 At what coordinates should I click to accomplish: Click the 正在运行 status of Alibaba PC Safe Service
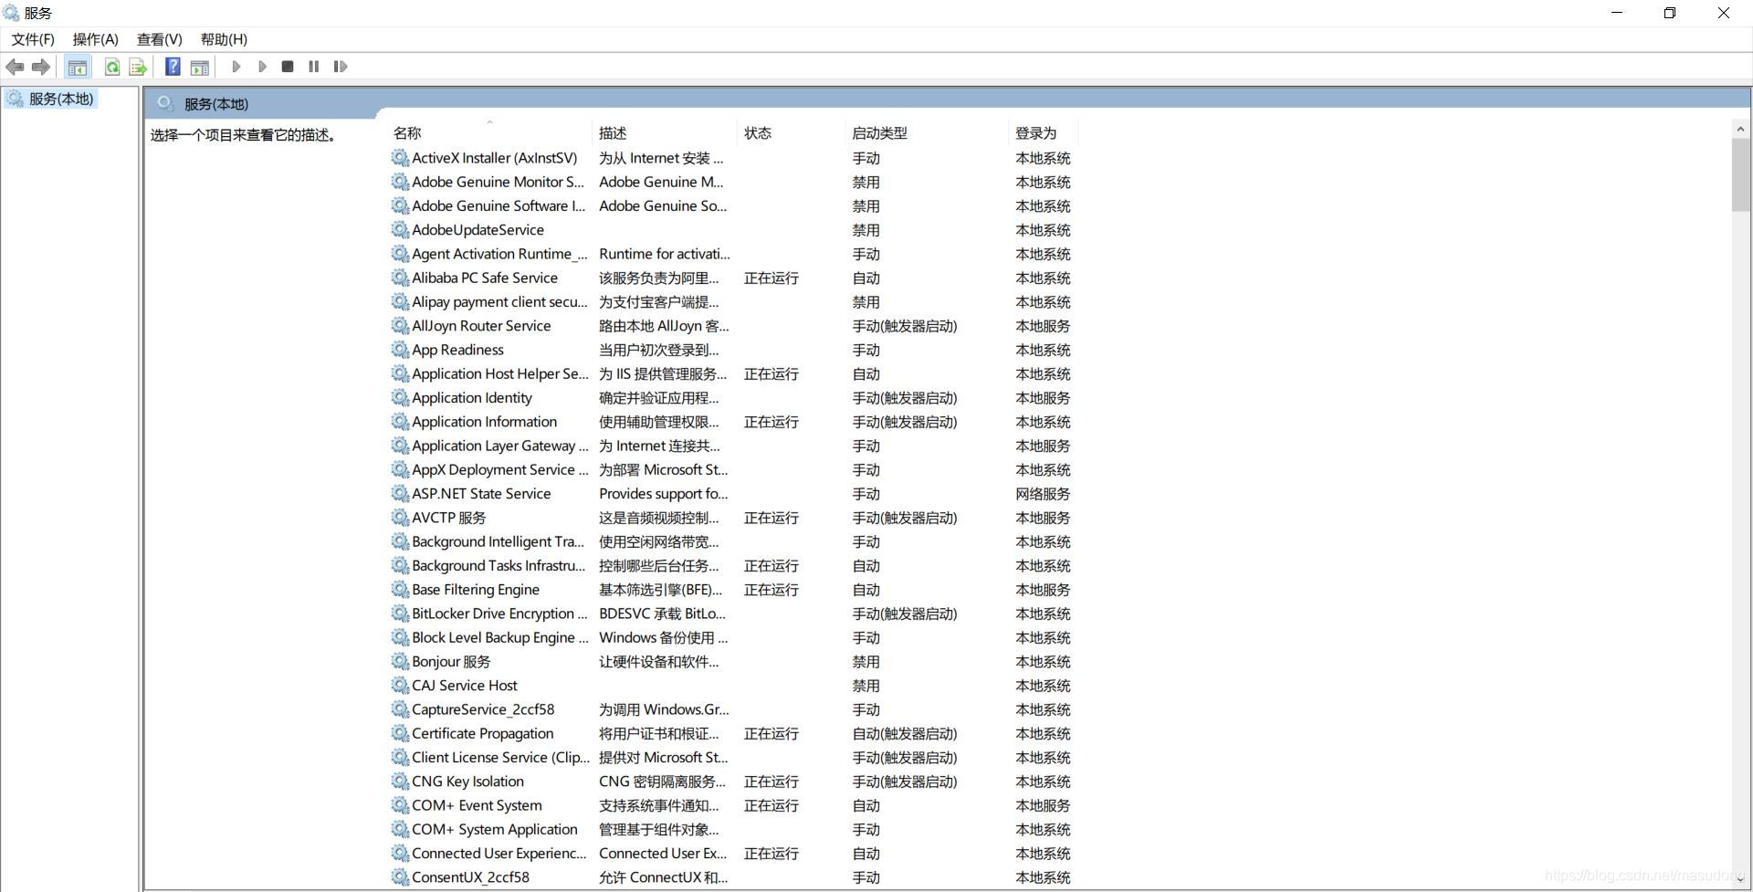coord(772,278)
